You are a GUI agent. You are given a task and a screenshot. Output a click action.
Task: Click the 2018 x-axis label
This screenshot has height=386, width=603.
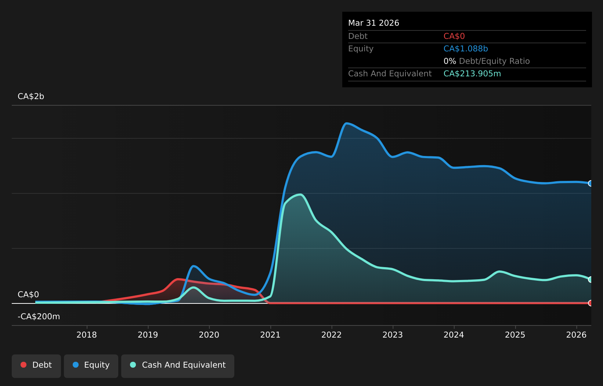click(x=87, y=335)
